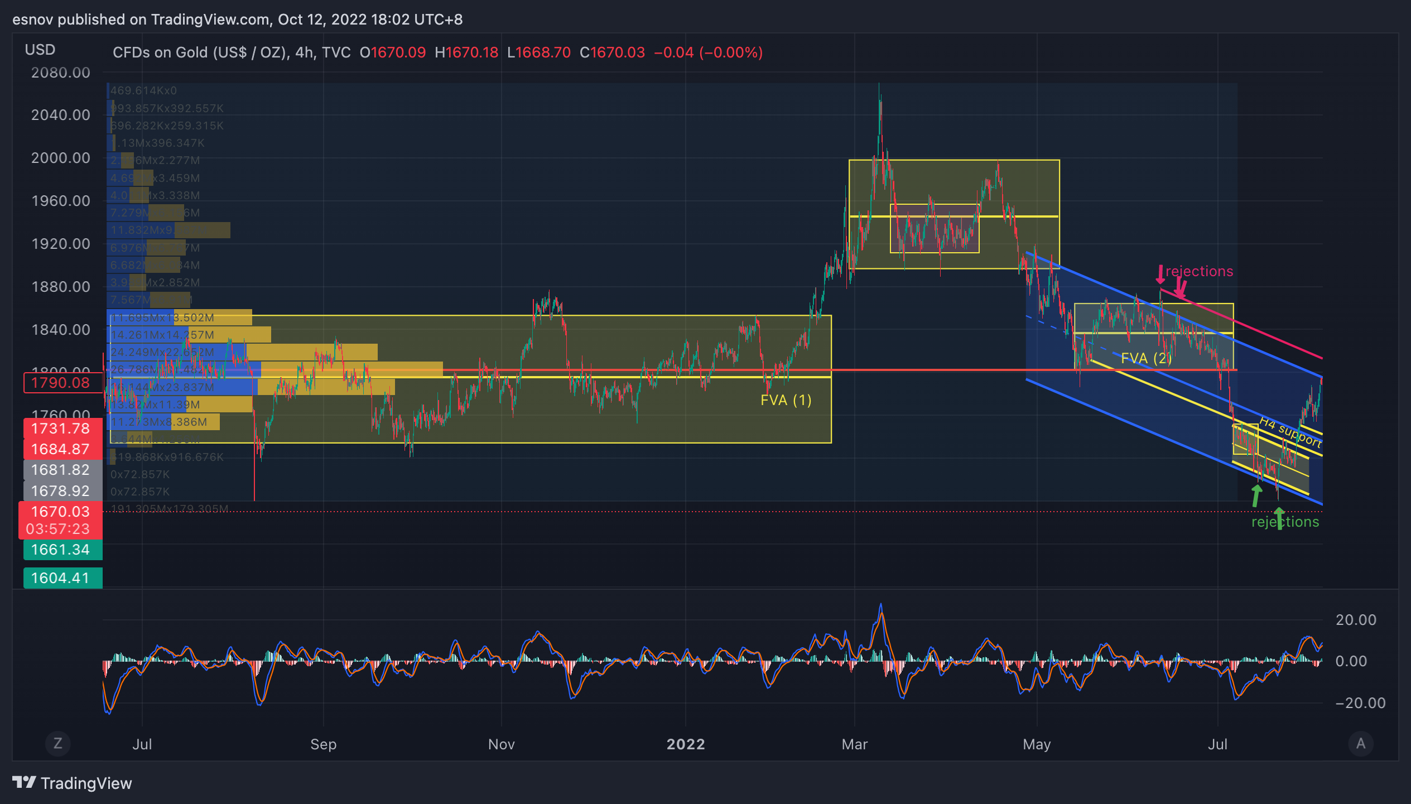1411x804 pixels.
Task: Click the Z timezone button at bottom left
Action: pyautogui.click(x=57, y=743)
